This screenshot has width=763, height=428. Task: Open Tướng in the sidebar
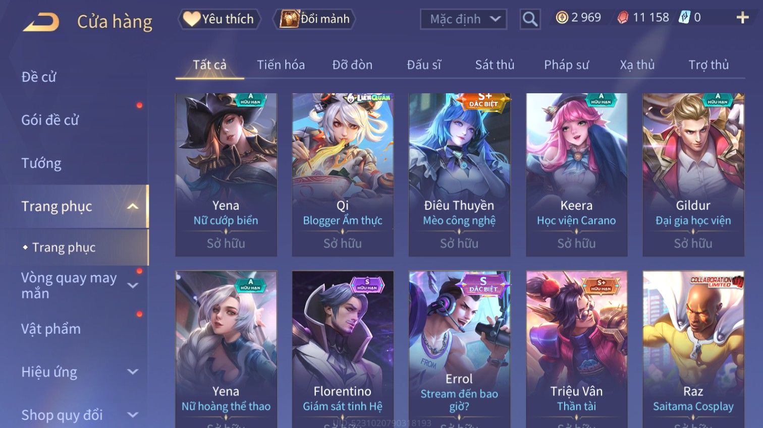point(41,163)
